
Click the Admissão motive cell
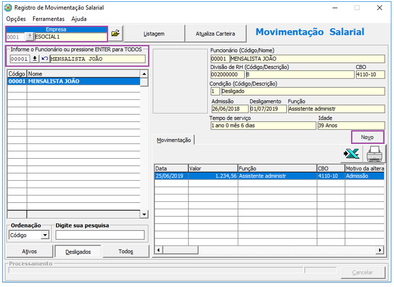pyautogui.click(x=365, y=176)
